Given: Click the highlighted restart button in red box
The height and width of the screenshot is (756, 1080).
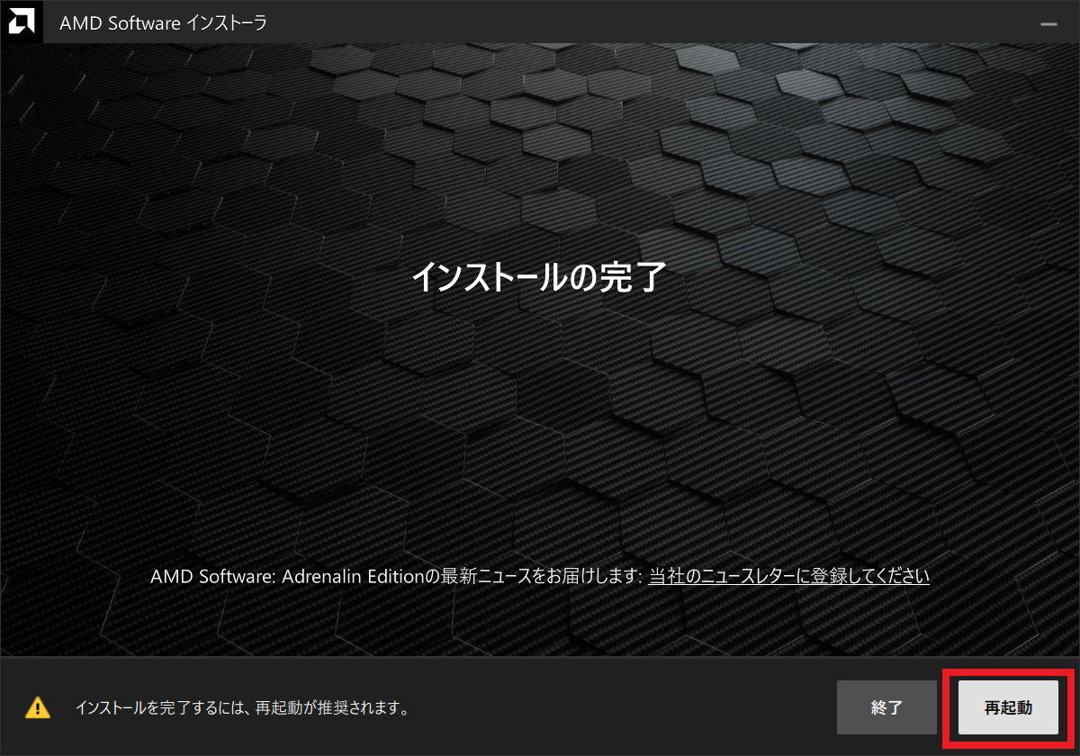Looking at the screenshot, I should point(1006,707).
